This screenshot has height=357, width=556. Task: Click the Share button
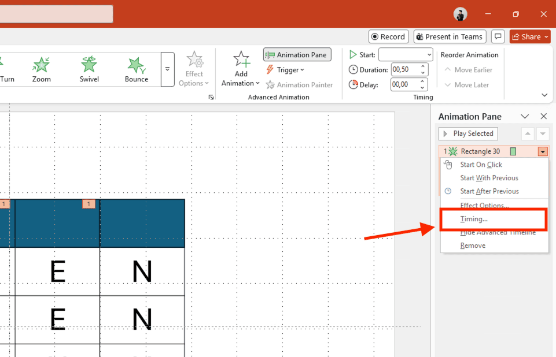pyautogui.click(x=530, y=36)
